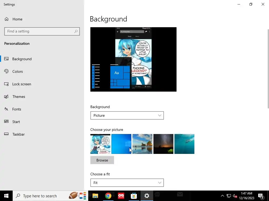Click the Settings gear taskbar icon
Screen dimensions: 269x201
pyautogui.click(x=147, y=196)
